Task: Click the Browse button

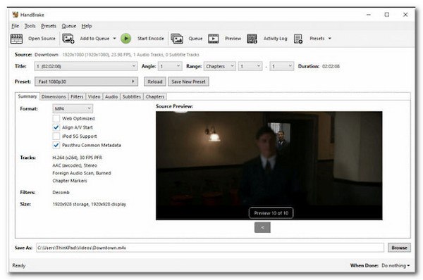Action: tap(399, 248)
